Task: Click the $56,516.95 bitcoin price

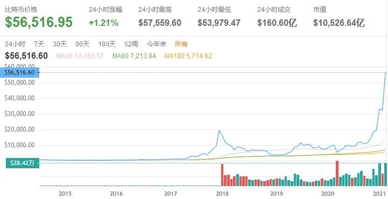Action: click(x=39, y=22)
